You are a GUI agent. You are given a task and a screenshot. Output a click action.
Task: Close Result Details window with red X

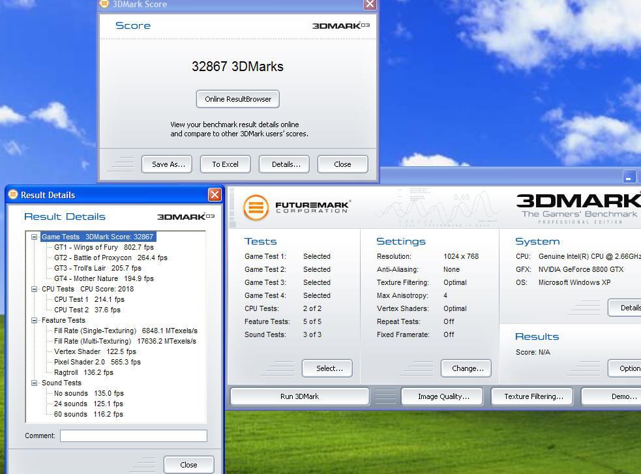(x=215, y=194)
